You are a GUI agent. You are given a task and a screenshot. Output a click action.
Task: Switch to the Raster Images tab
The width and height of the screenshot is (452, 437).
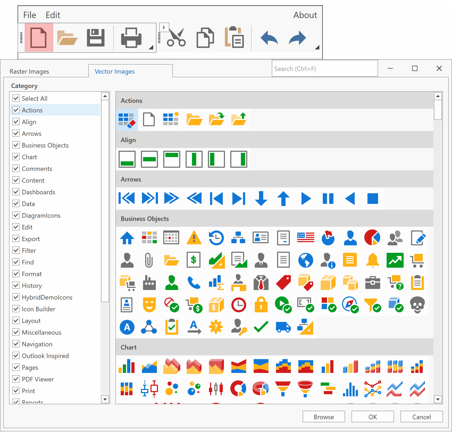click(29, 71)
